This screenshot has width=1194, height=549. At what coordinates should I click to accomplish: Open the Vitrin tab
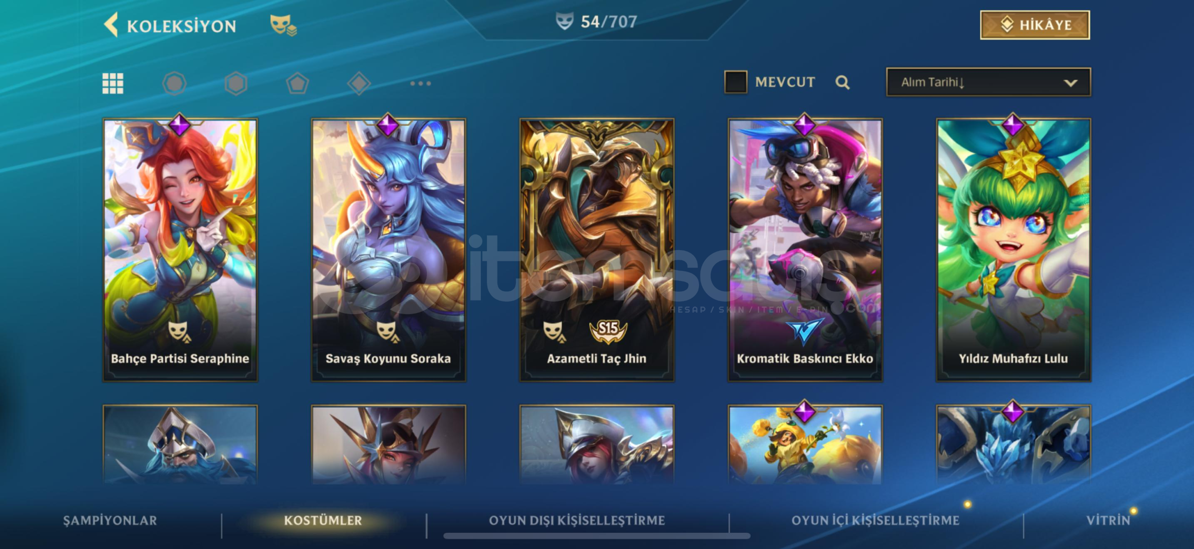click(1108, 521)
